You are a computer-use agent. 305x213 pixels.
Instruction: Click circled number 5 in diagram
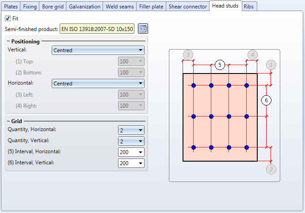click(x=220, y=65)
